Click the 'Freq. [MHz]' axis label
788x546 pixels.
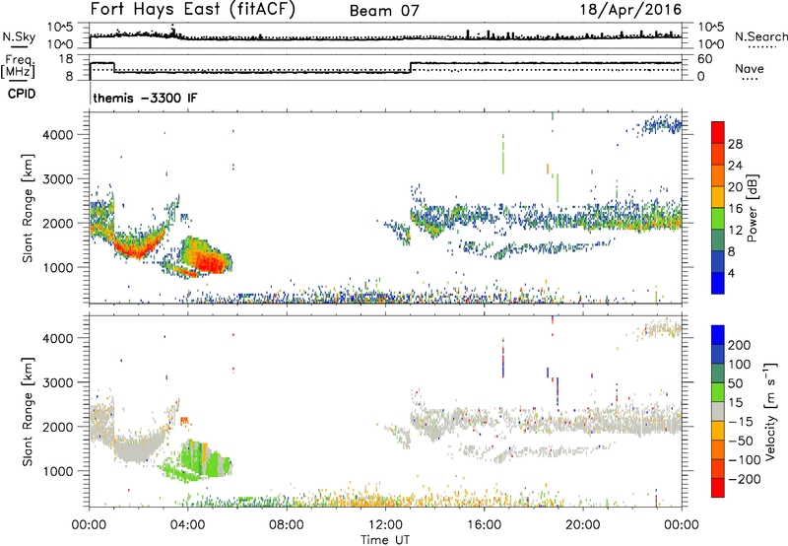[18, 67]
